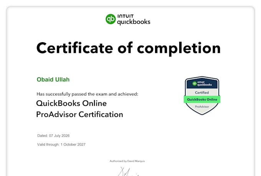Click the 'ProAdvisor' label on the badge
The height and width of the screenshot is (176, 261).
click(x=202, y=107)
